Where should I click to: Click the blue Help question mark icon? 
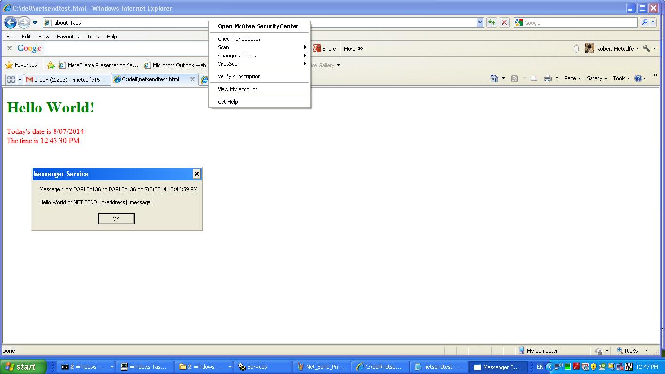point(638,78)
